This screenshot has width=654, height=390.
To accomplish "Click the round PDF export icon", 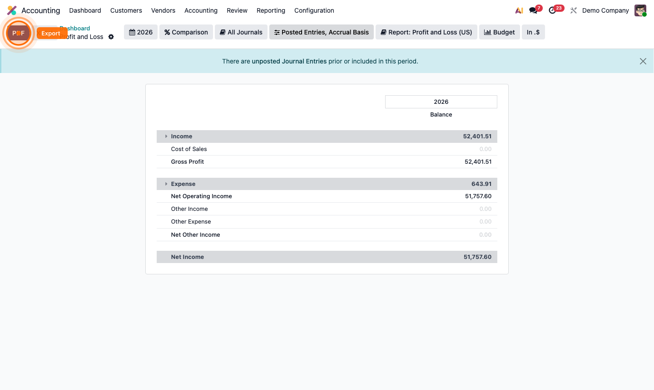I will (x=19, y=33).
